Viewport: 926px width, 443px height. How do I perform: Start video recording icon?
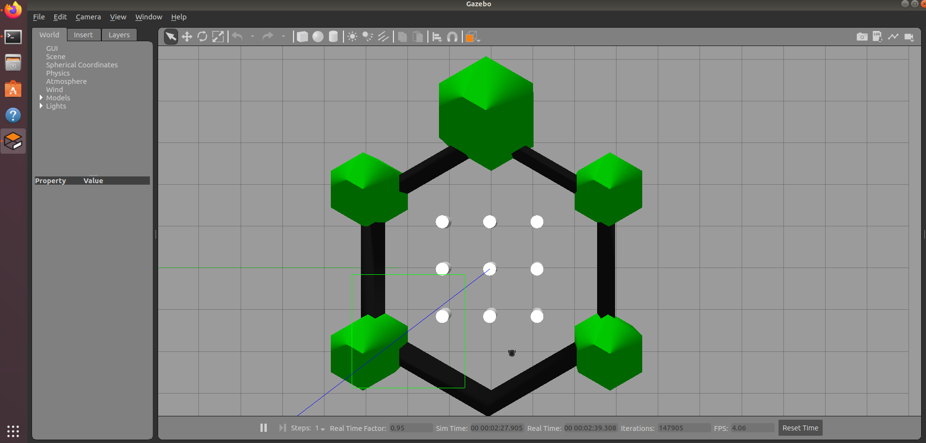[909, 37]
